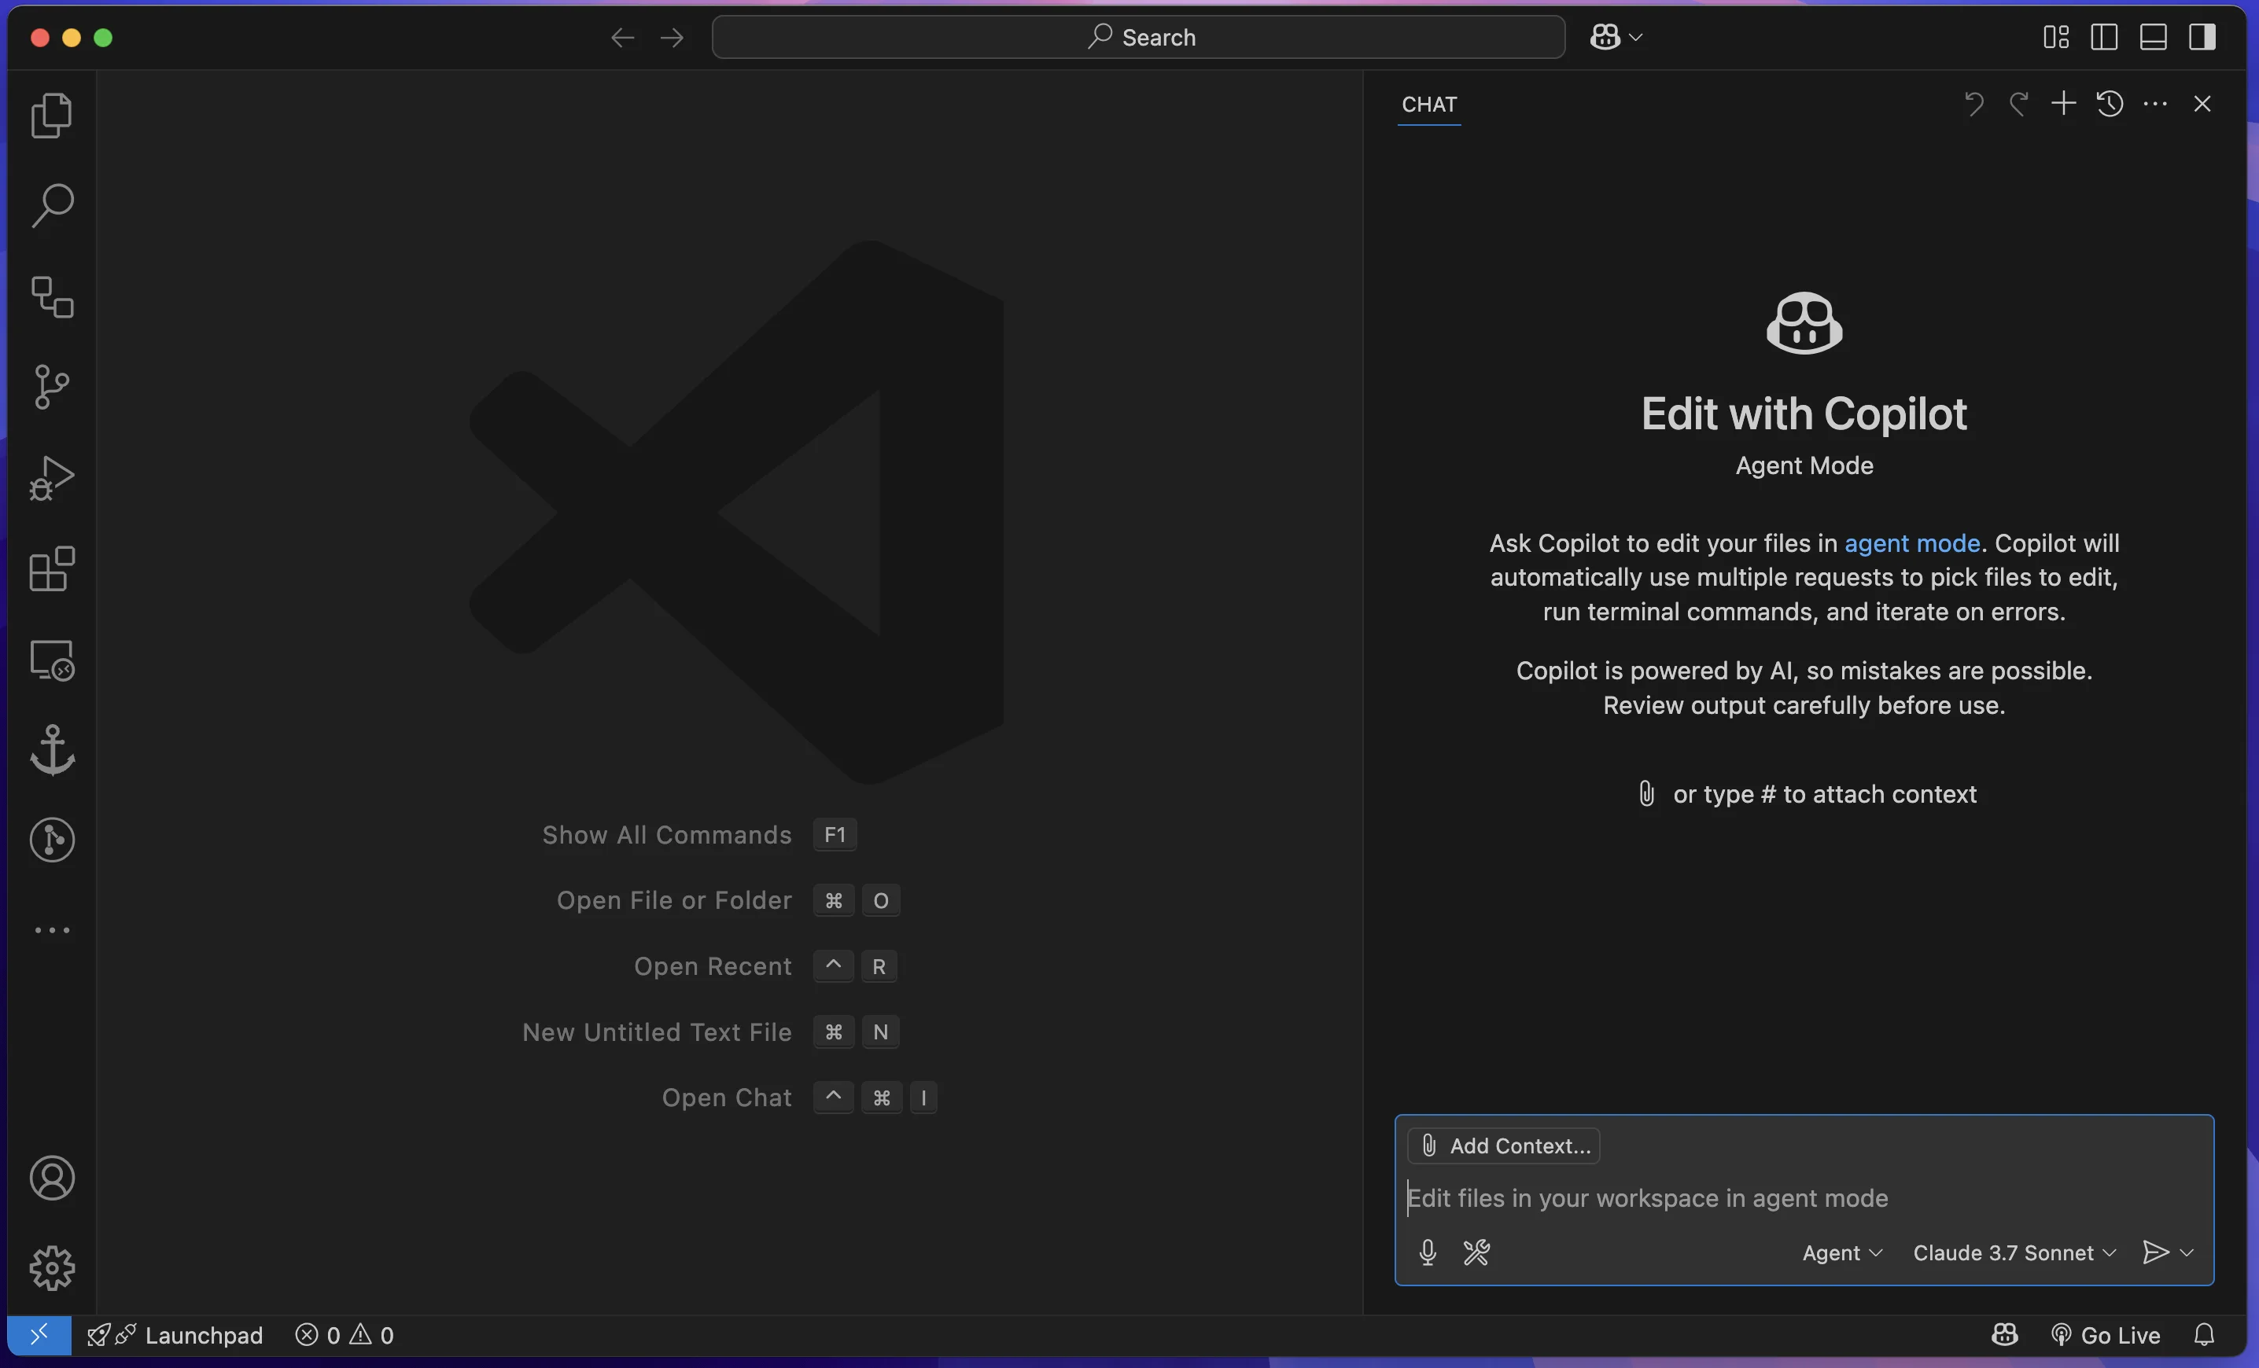Open the Explorer view in activity bar
The height and width of the screenshot is (1368, 2259).
pos(51,116)
